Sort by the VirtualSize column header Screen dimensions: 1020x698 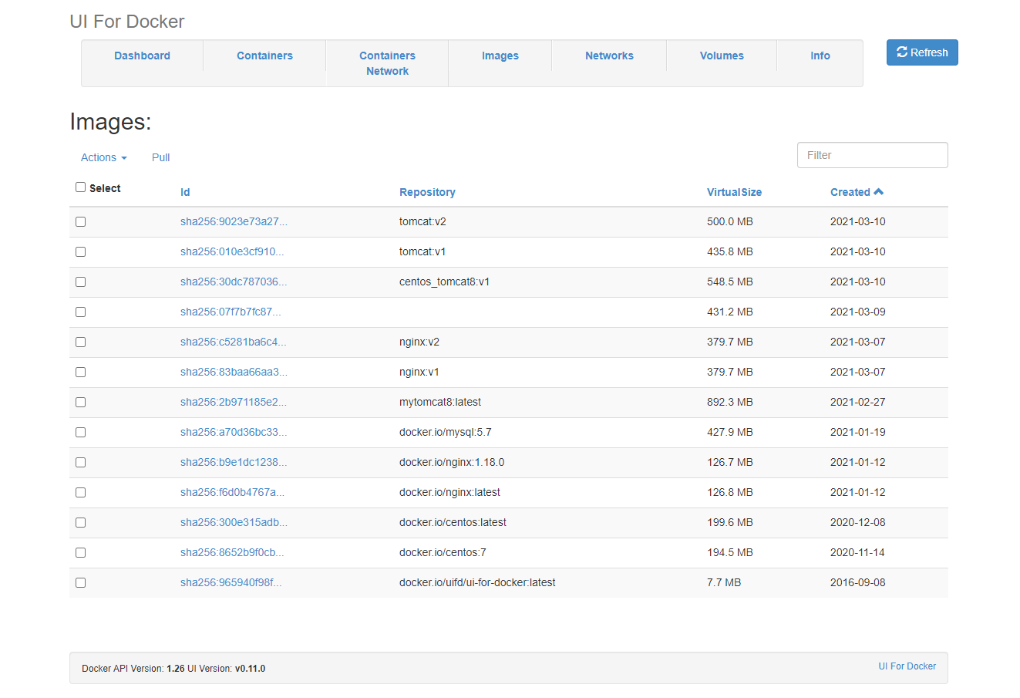[x=734, y=192]
